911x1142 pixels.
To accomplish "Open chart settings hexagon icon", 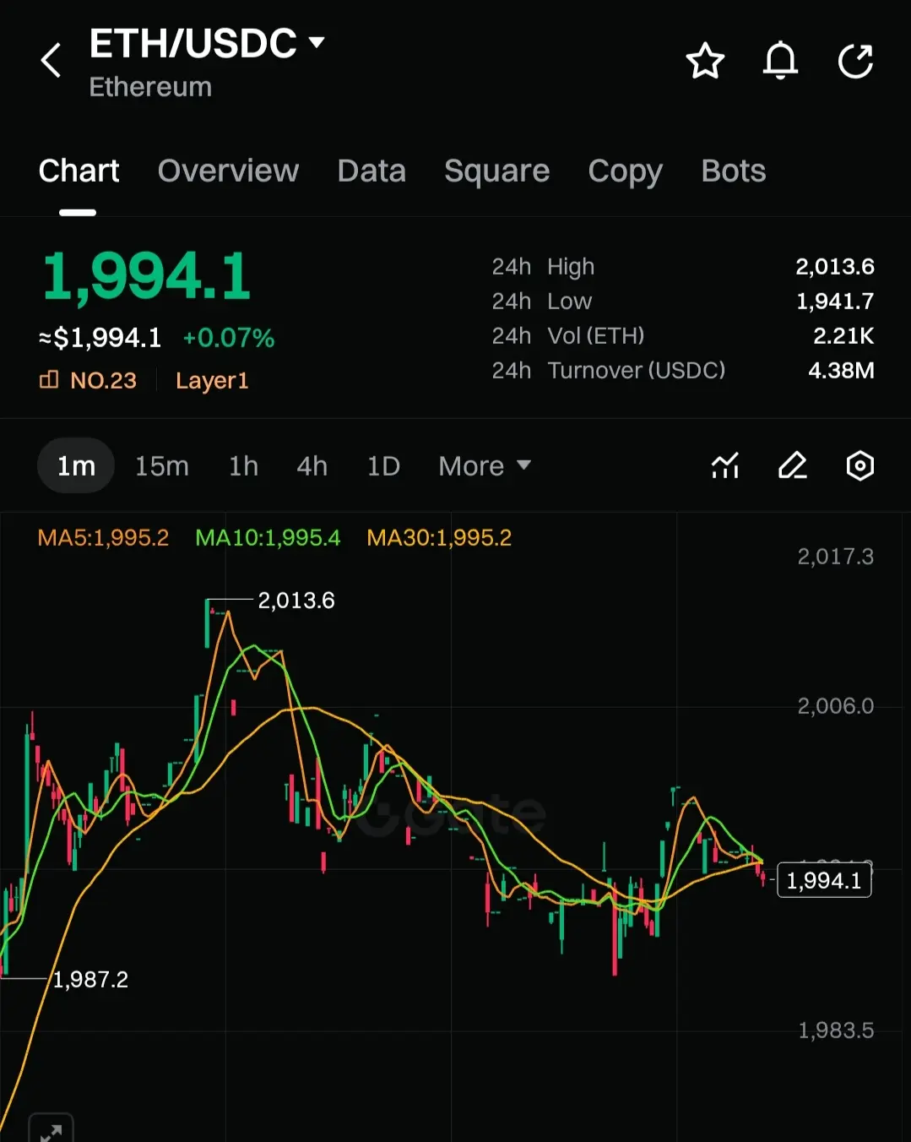I will (x=859, y=465).
